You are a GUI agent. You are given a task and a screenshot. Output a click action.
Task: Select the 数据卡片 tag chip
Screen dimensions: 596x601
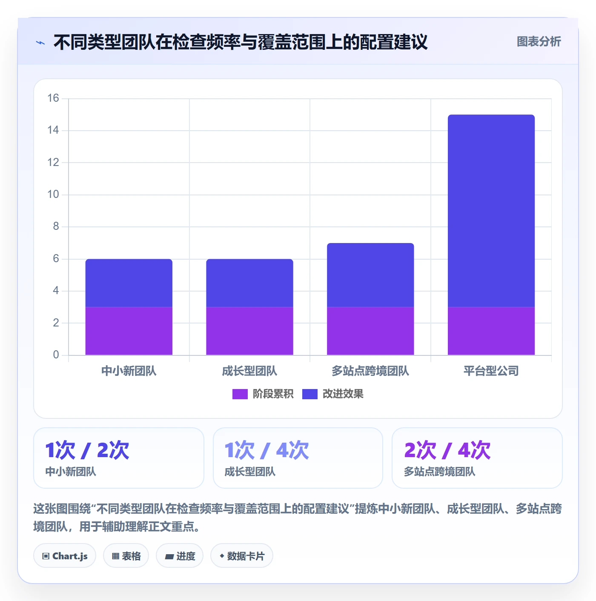[242, 555]
